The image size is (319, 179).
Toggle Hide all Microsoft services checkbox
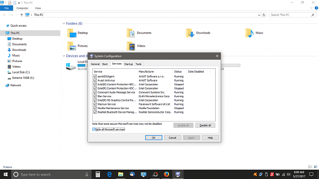click(94, 129)
